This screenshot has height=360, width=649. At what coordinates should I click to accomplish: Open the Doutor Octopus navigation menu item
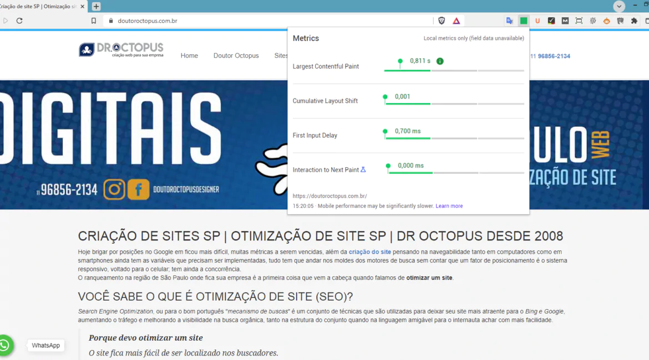click(x=236, y=55)
